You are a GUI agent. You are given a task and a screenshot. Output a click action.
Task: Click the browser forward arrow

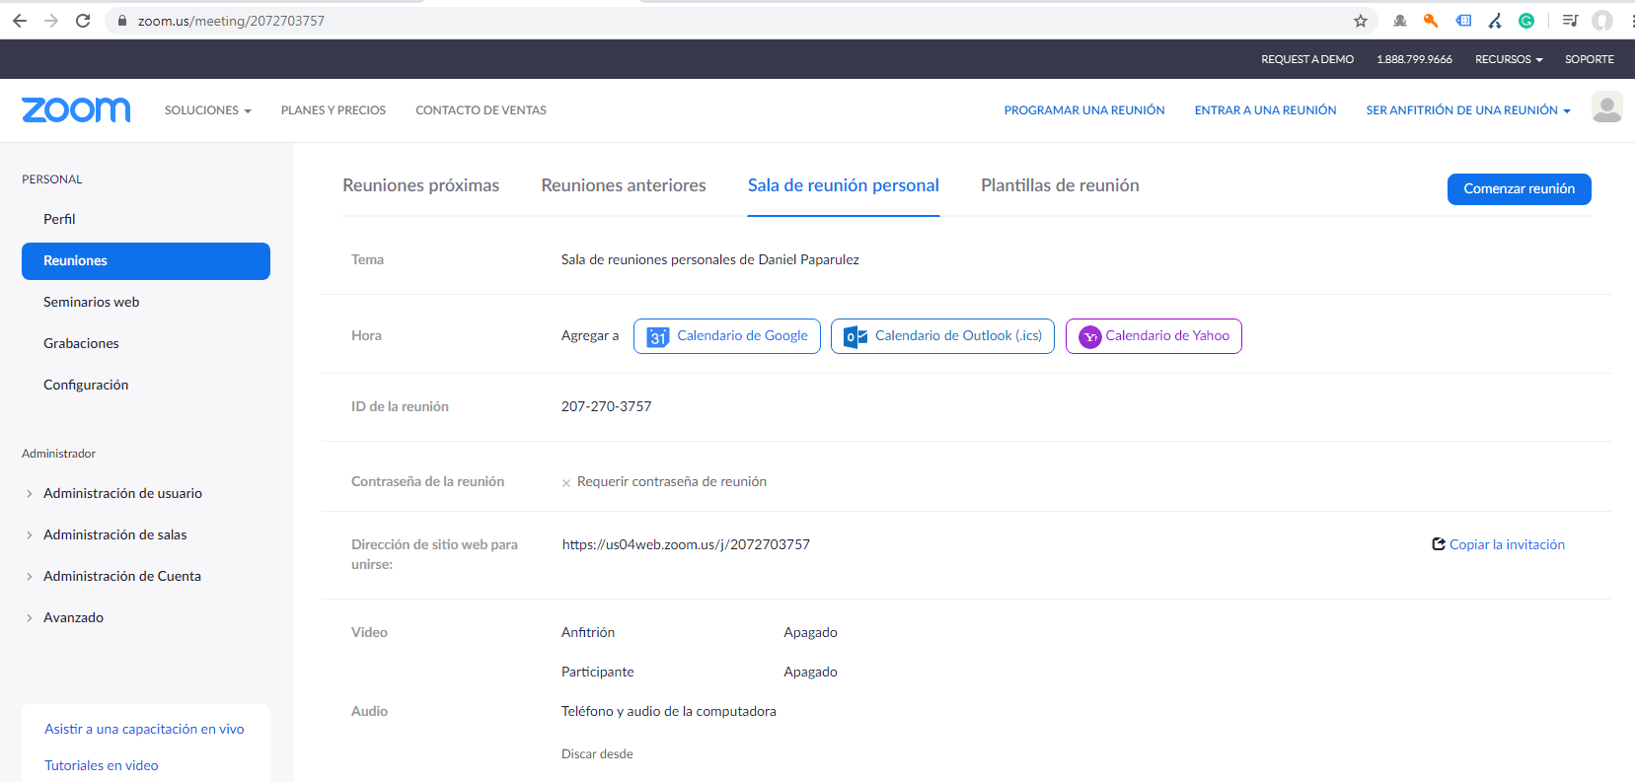click(51, 21)
